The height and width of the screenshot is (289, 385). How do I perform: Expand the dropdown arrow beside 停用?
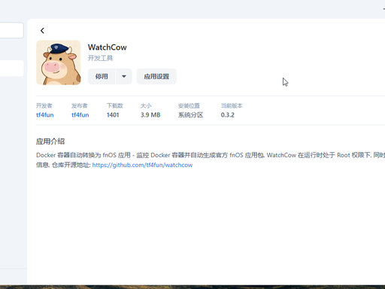[x=124, y=76]
